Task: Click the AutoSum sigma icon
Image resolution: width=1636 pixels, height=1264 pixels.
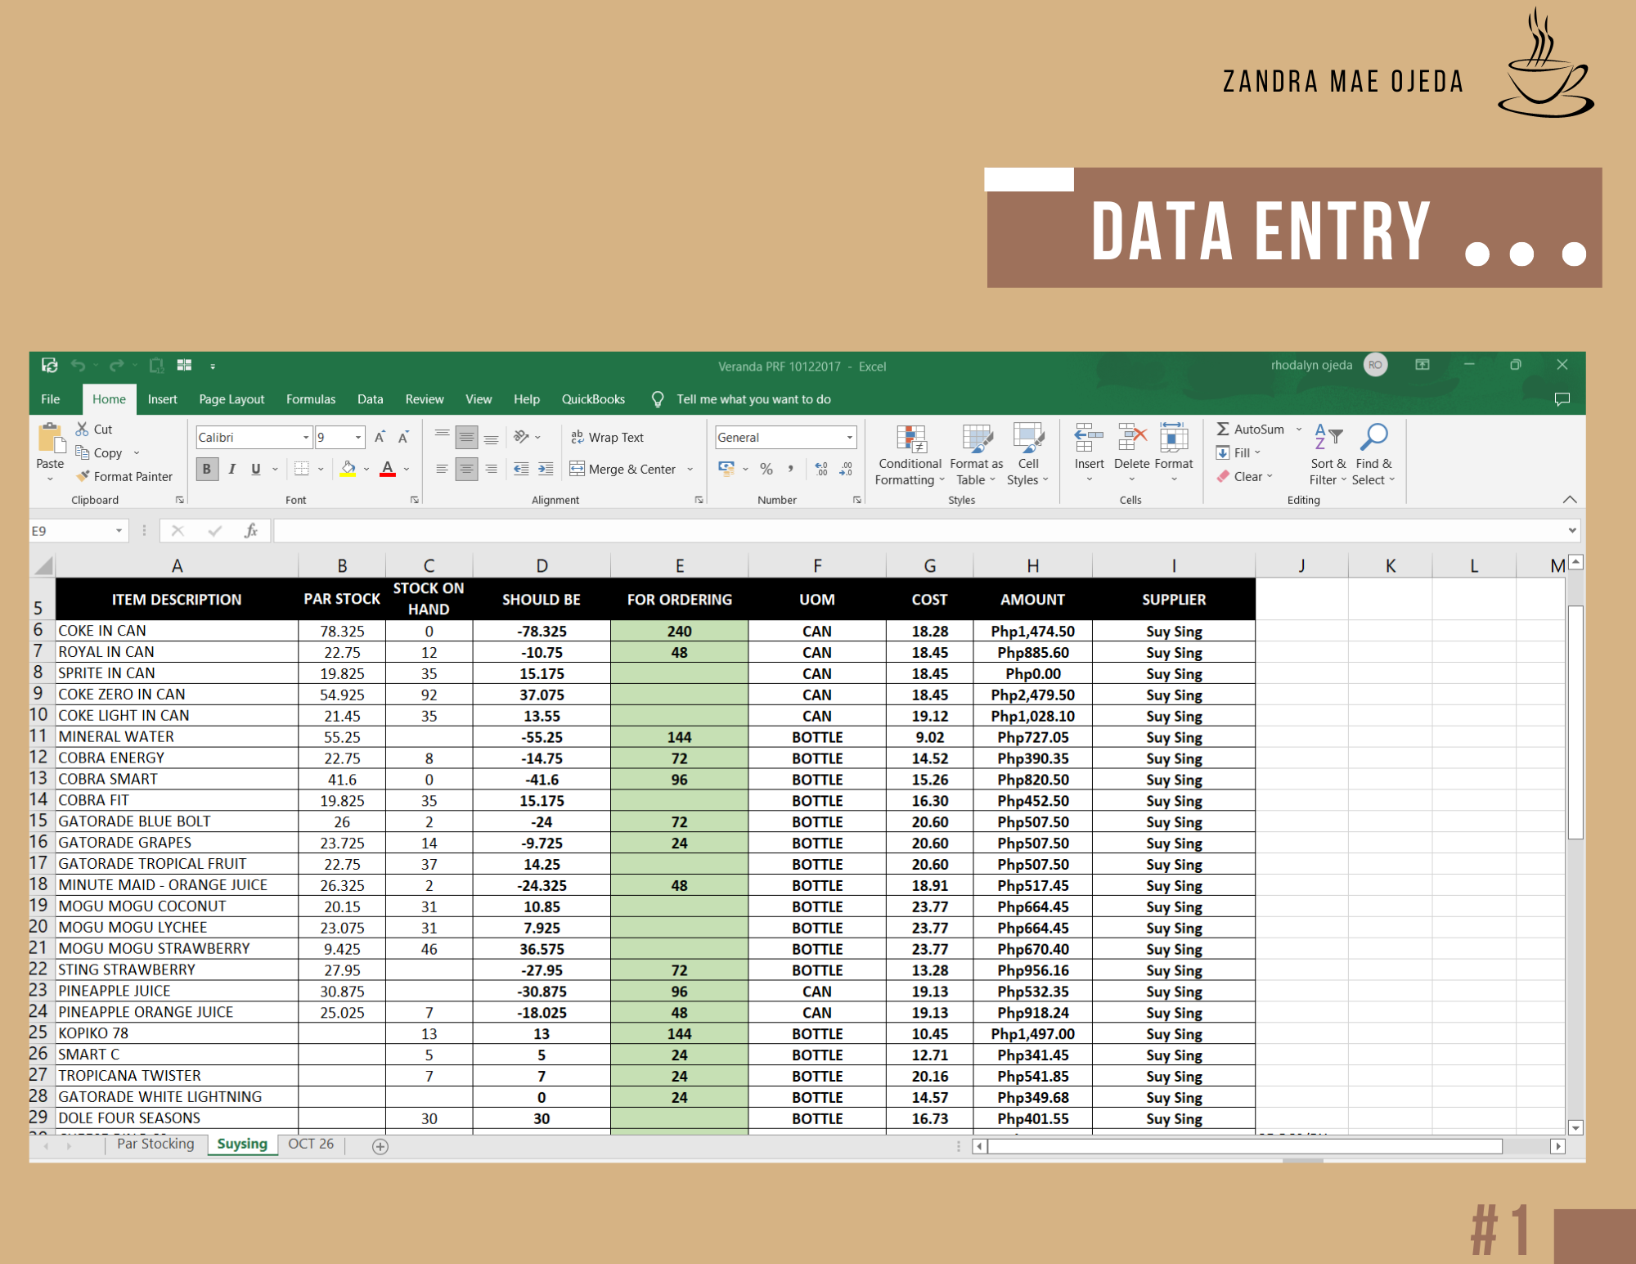Action: (x=1223, y=429)
